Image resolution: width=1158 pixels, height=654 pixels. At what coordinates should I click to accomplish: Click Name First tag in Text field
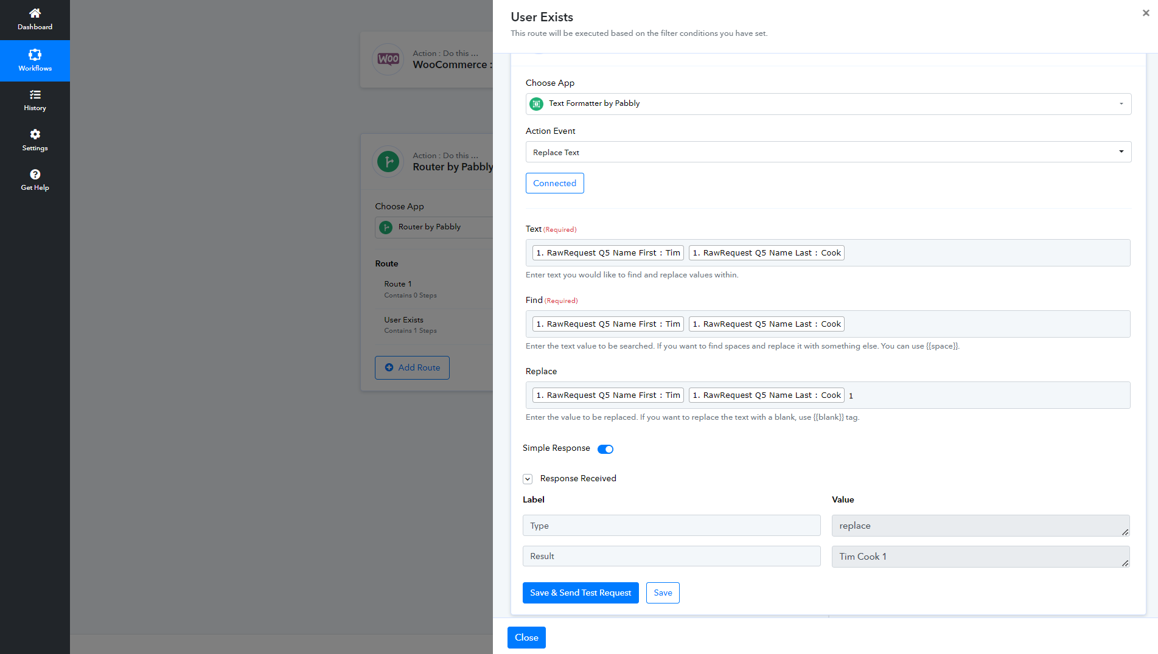tap(608, 253)
